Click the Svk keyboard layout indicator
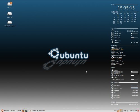Viewport: 140px width, 112px height. (x=115, y=111)
